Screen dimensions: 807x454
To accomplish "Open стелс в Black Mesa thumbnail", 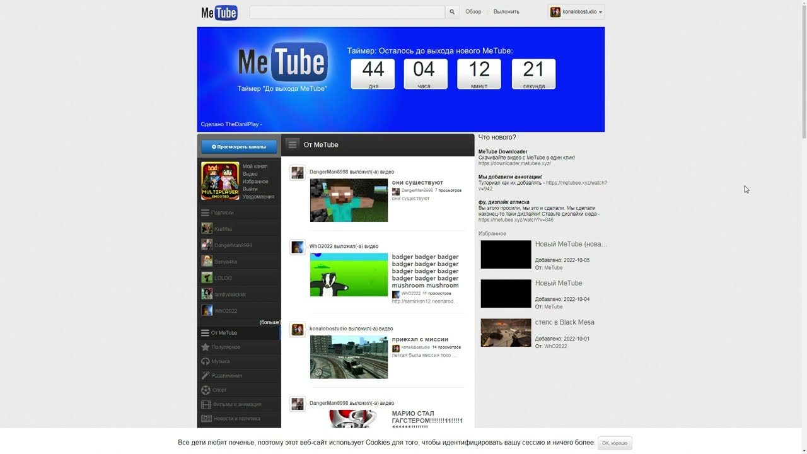I will [x=506, y=333].
